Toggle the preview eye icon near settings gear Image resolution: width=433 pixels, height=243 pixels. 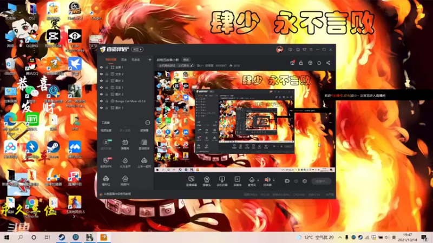click(x=296, y=181)
